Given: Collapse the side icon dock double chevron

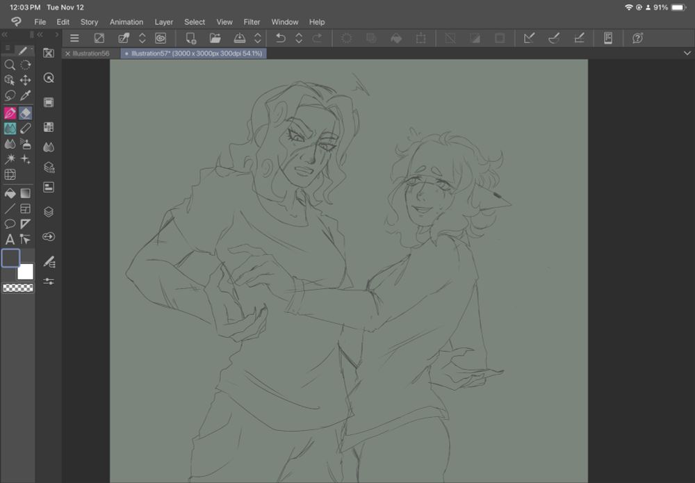Looking at the screenshot, I should point(40,35).
